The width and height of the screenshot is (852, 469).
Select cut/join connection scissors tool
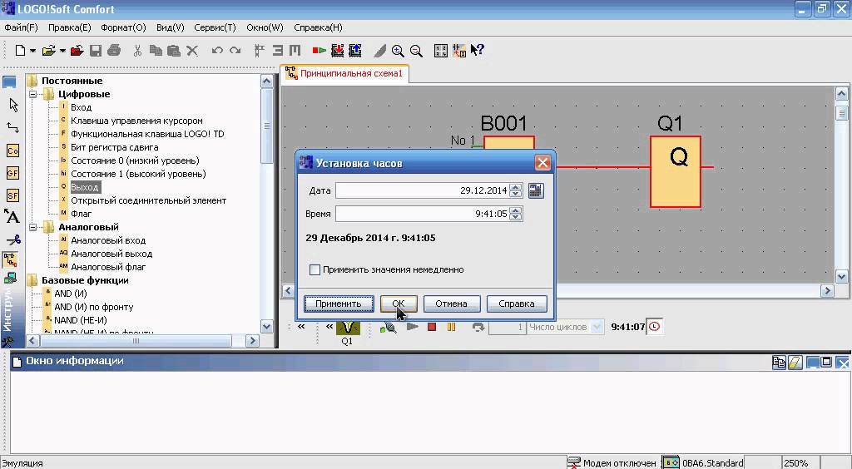(13, 239)
